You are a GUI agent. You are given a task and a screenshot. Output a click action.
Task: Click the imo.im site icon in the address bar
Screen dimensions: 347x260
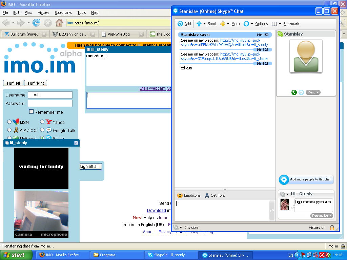pyautogui.click(x=70, y=23)
